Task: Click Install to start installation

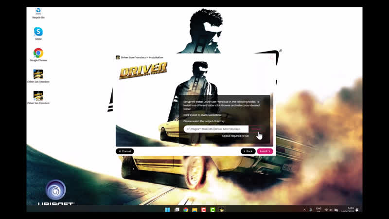Action: [x=265, y=151]
